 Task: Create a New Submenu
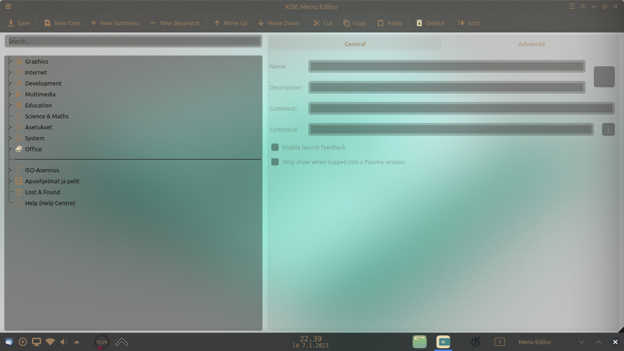[x=115, y=23]
